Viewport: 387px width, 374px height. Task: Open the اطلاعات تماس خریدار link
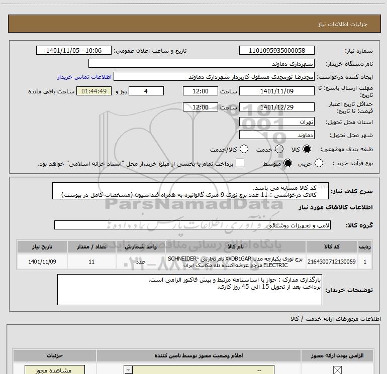click(x=84, y=77)
